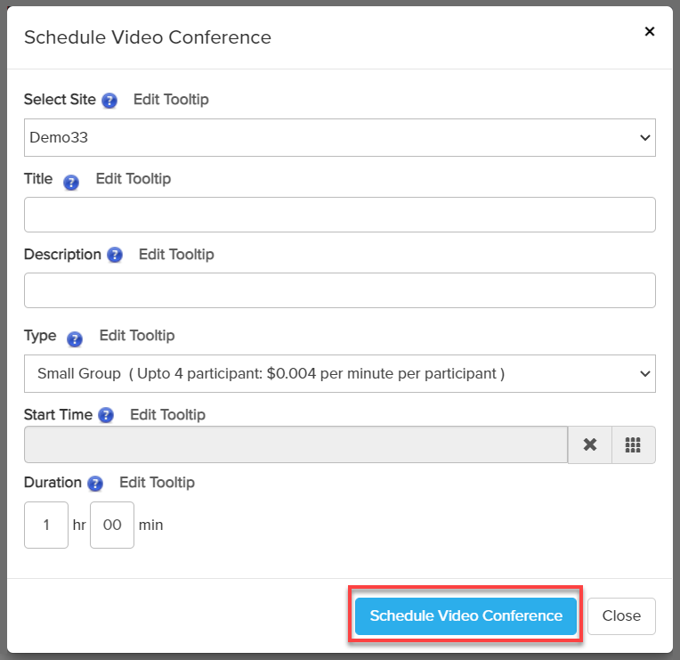Select the Duration hours field
Viewport: 680px width, 660px height.
(46, 525)
